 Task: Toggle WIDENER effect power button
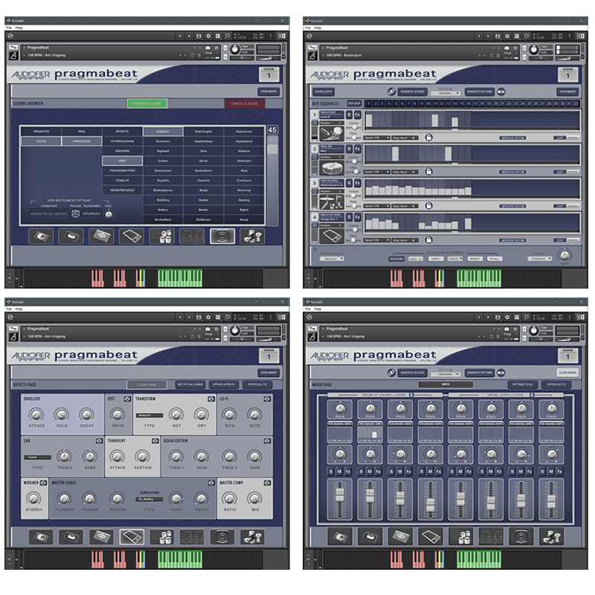[x=43, y=483]
